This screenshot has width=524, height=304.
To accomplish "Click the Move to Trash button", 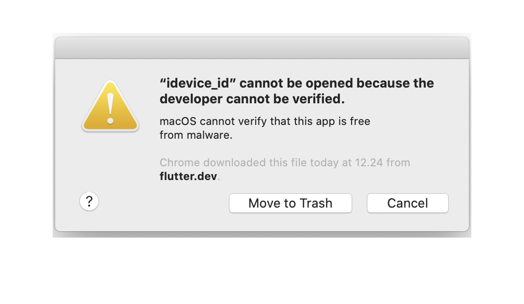I will pyautogui.click(x=290, y=203).
